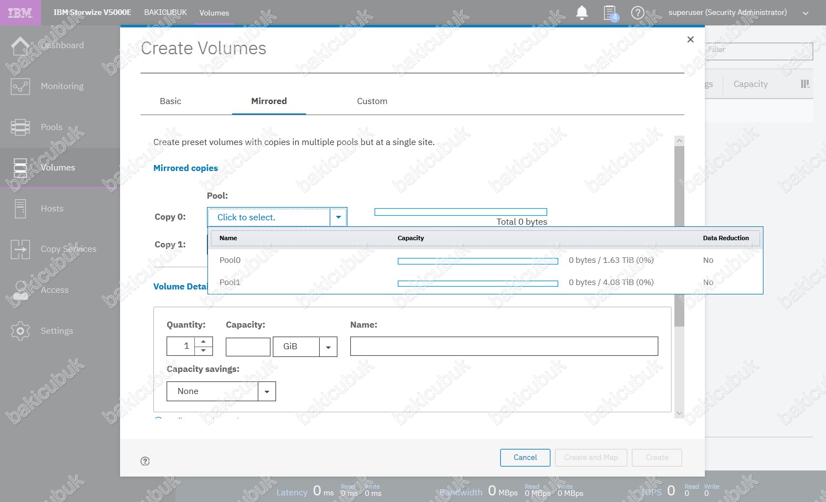Click BAKICUBUK system name in top bar
Screen dimensions: 826x502
[165, 12]
